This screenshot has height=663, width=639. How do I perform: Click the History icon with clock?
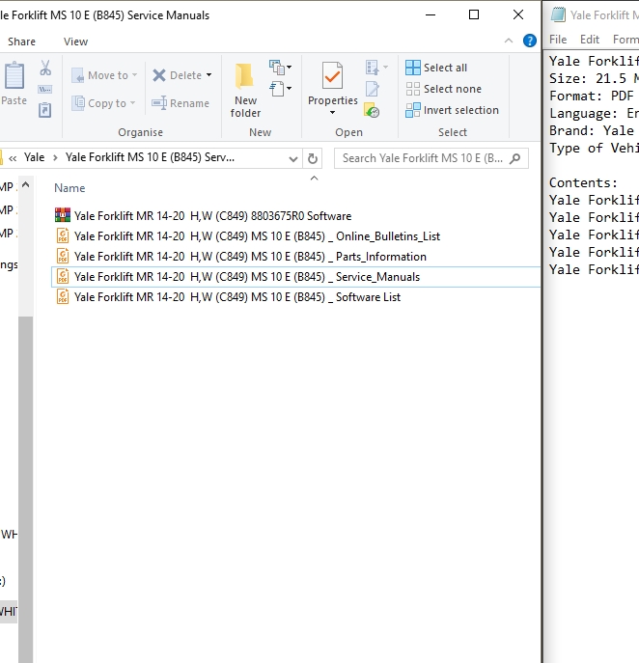point(372,110)
